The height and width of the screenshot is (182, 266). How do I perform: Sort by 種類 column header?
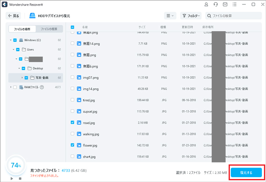tap(163, 27)
